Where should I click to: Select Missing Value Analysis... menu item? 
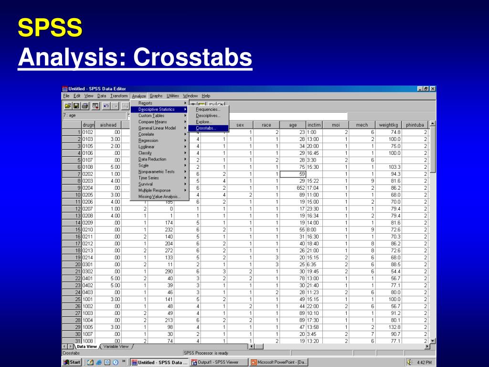tap(159, 196)
